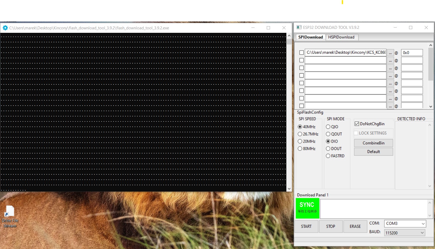Click the console window gear icon
This screenshot has height=249, width=435.
click(5, 28)
